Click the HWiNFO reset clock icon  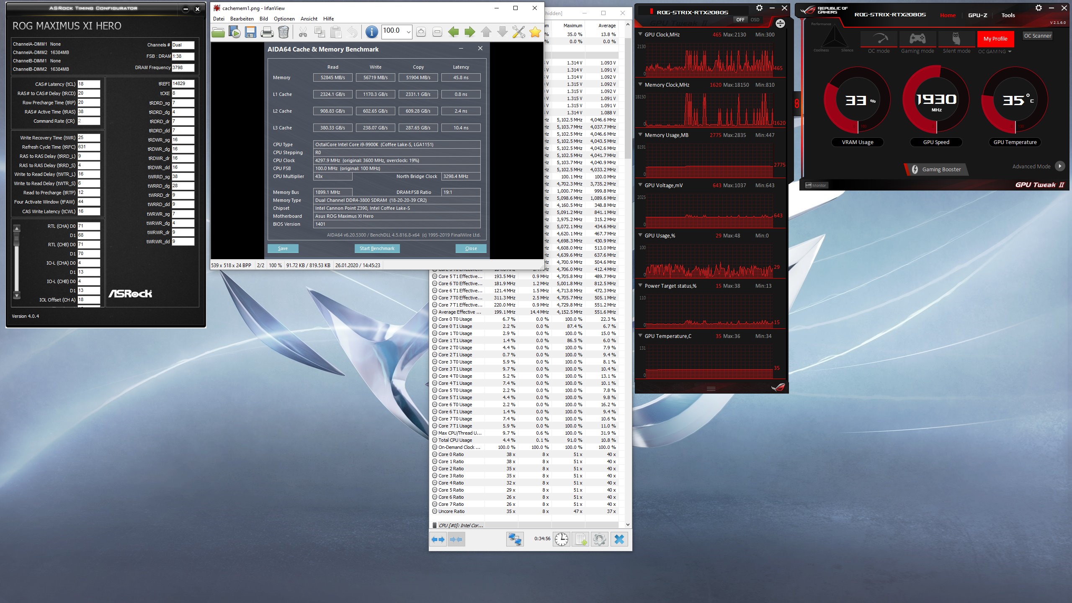[562, 539]
